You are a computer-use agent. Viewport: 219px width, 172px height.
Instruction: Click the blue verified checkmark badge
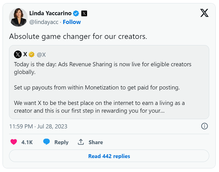coord(76,13)
